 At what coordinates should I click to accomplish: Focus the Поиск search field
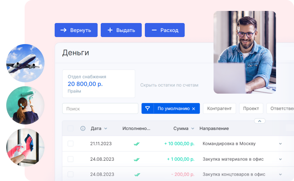pyautogui.click(x=100, y=108)
